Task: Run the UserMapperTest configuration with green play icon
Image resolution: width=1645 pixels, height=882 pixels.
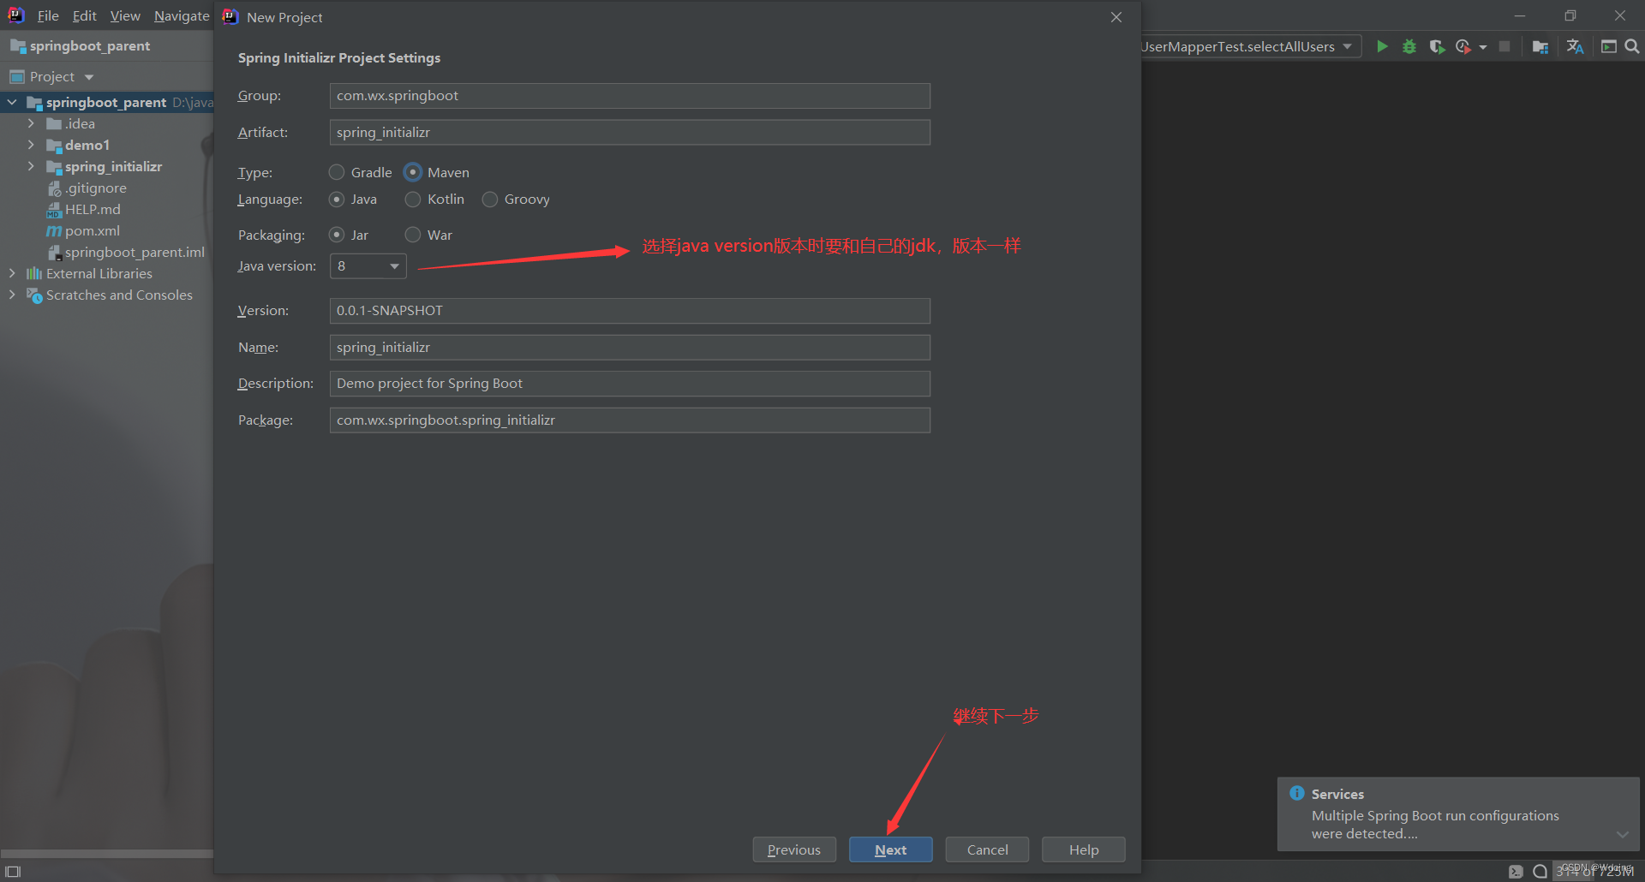Action: pyautogui.click(x=1382, y=46)
